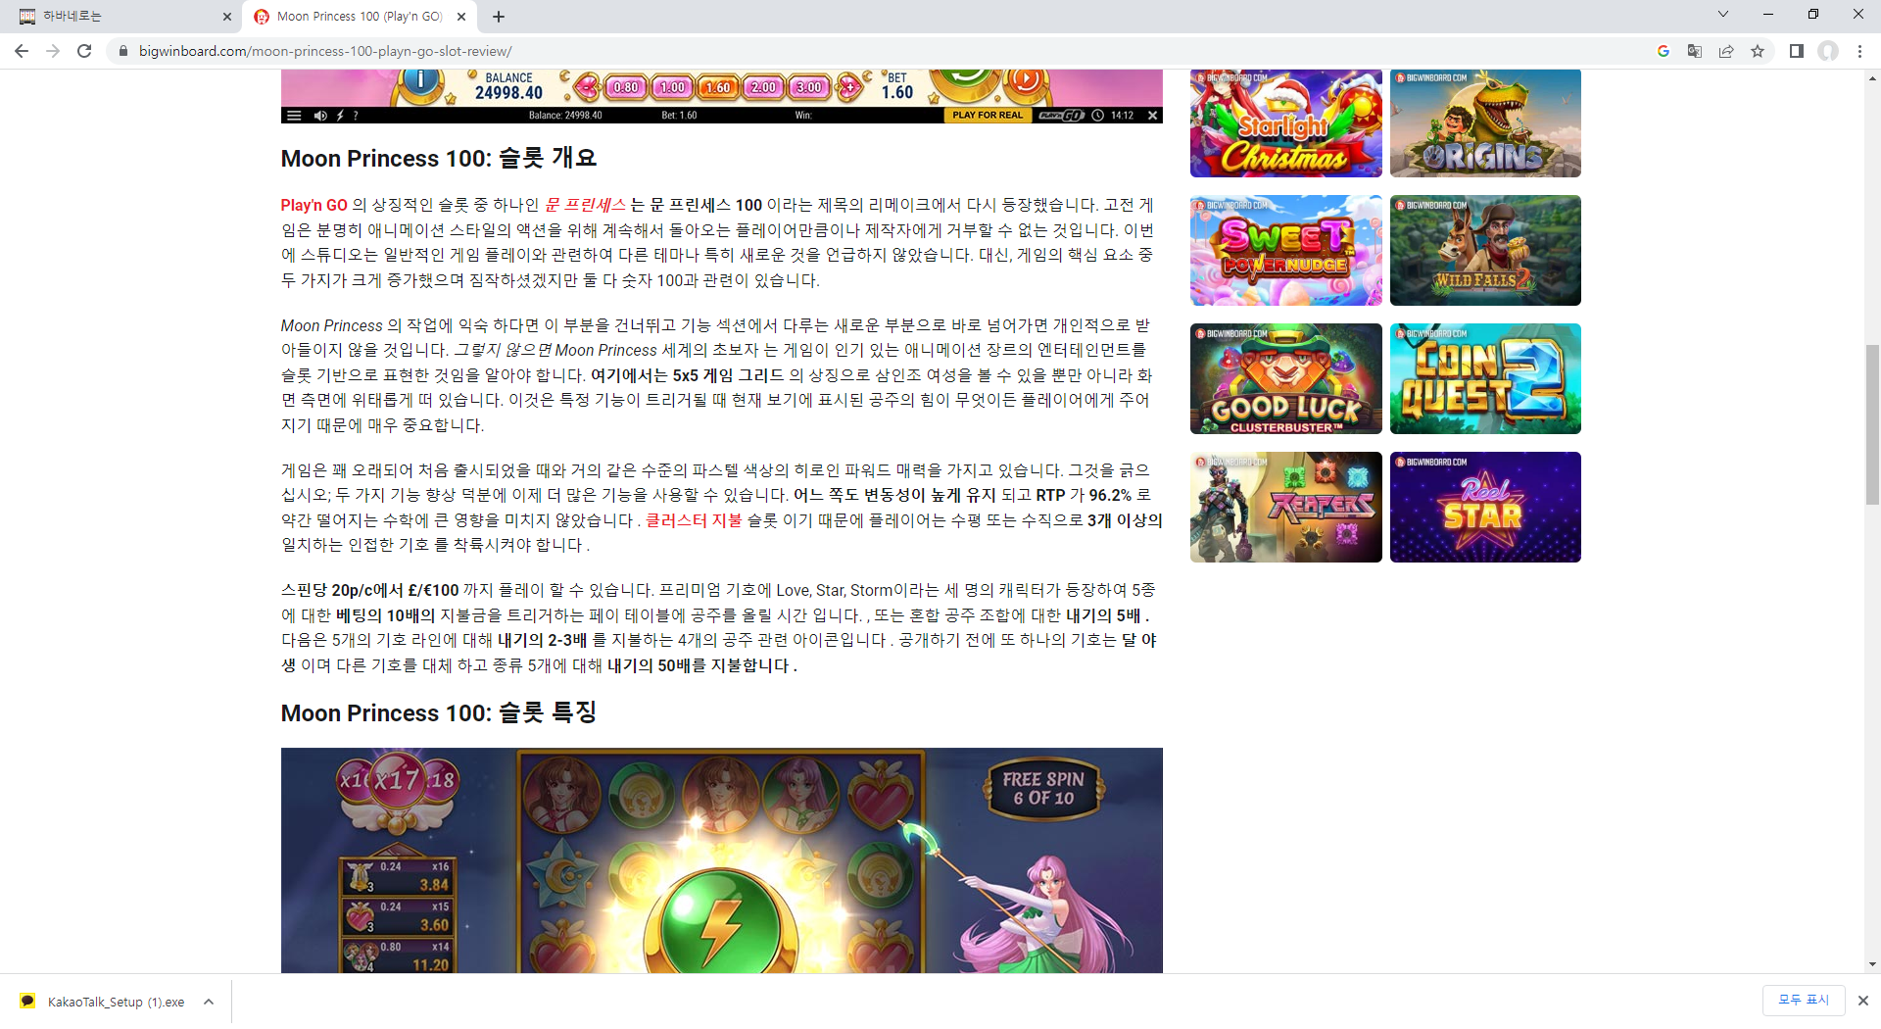This screenshot has width=1881, height=1029.
Task: Go forward in browser history
Action: [x=53, y=51]
